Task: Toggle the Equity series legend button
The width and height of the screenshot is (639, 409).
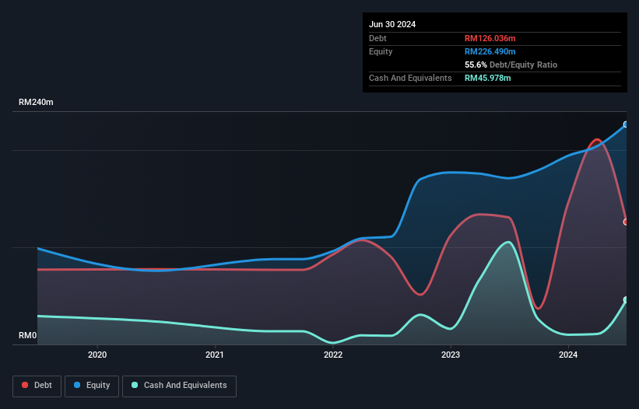Action: tap(92, 386)
